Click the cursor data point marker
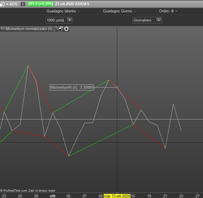The height and width of the screenshot is (198, 203). [x=117, y=88]
